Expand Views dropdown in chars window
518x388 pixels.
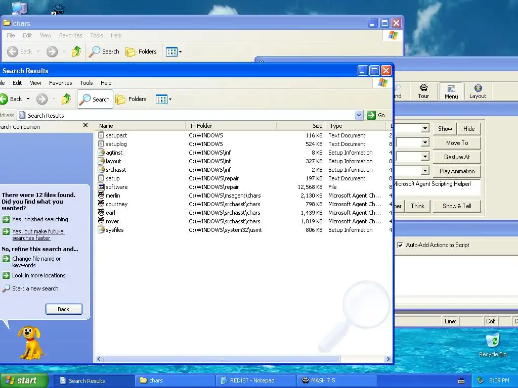(x=181, y=52)
